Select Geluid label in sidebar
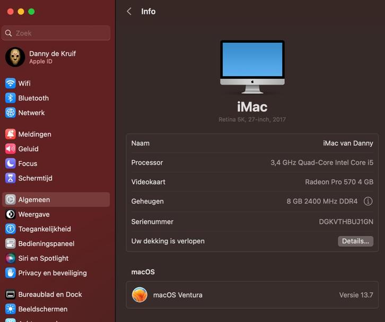 tap(28, 149)
